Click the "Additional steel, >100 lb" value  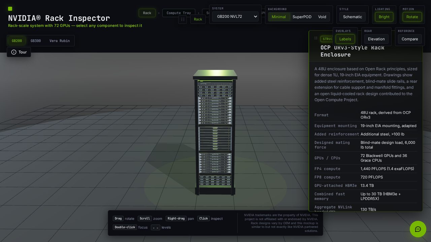pyautogui.click(x=383, y=134)
